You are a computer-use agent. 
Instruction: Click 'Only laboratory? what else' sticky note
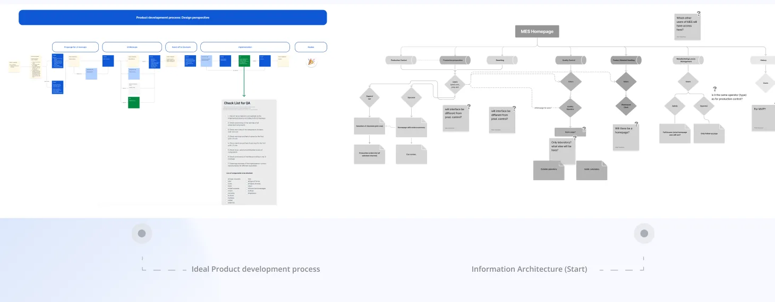563,151
